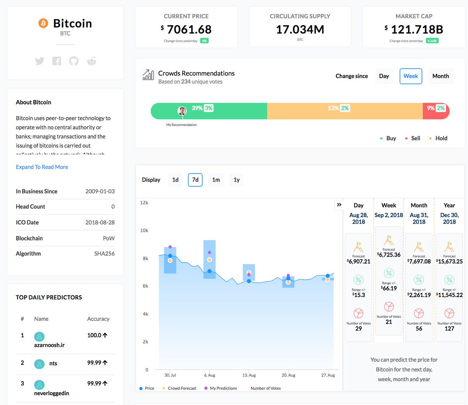
Task: Open Bitcoin's Facebook page icon
Action: coord(57,61)
